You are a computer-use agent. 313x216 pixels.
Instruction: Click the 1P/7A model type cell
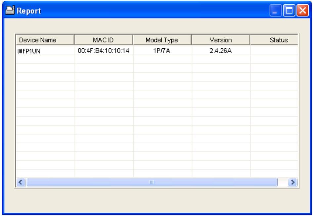click(162, 51)
